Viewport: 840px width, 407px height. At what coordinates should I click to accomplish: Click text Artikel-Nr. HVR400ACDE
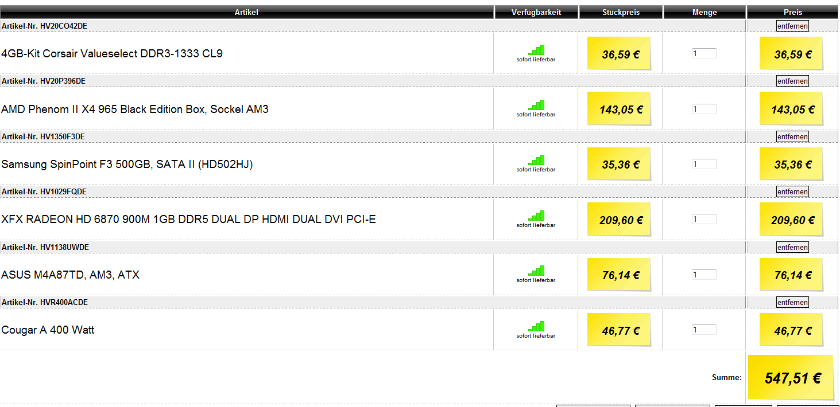tap(45, 302)
